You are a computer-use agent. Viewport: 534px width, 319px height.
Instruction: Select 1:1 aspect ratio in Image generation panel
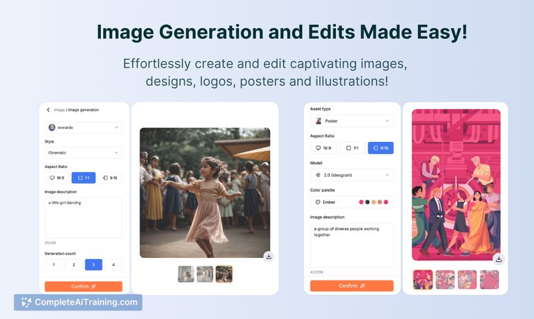coord(83,178)
